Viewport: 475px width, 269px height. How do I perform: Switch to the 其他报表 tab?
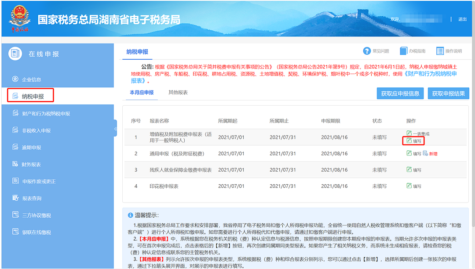tap(178, 93)
